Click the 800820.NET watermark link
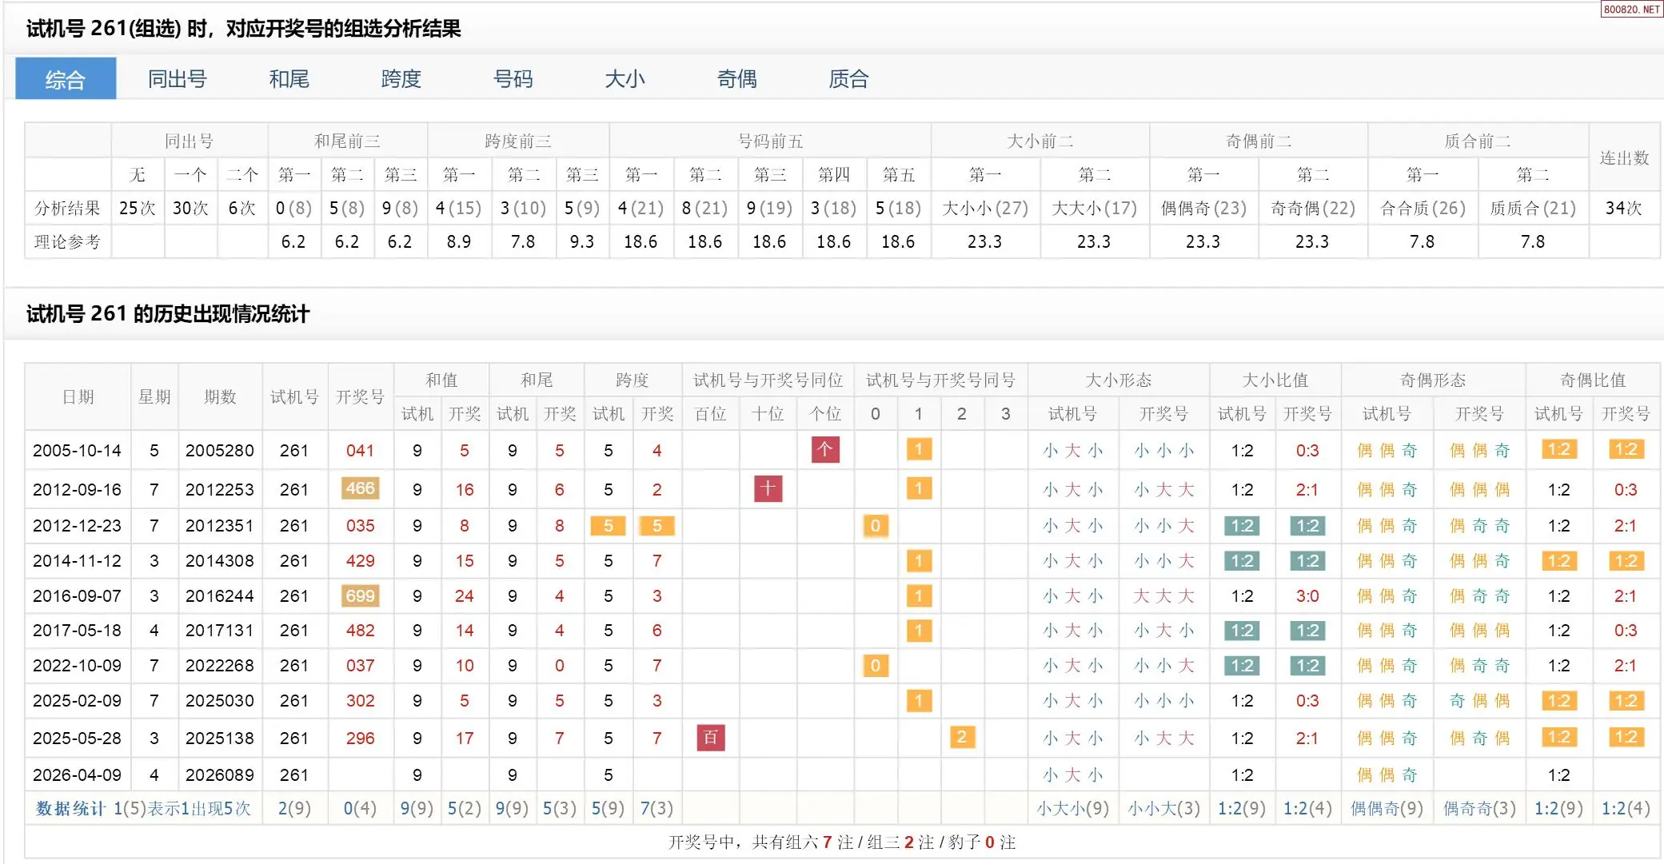Screen dimensions: 1664x864 point(1631,10)
